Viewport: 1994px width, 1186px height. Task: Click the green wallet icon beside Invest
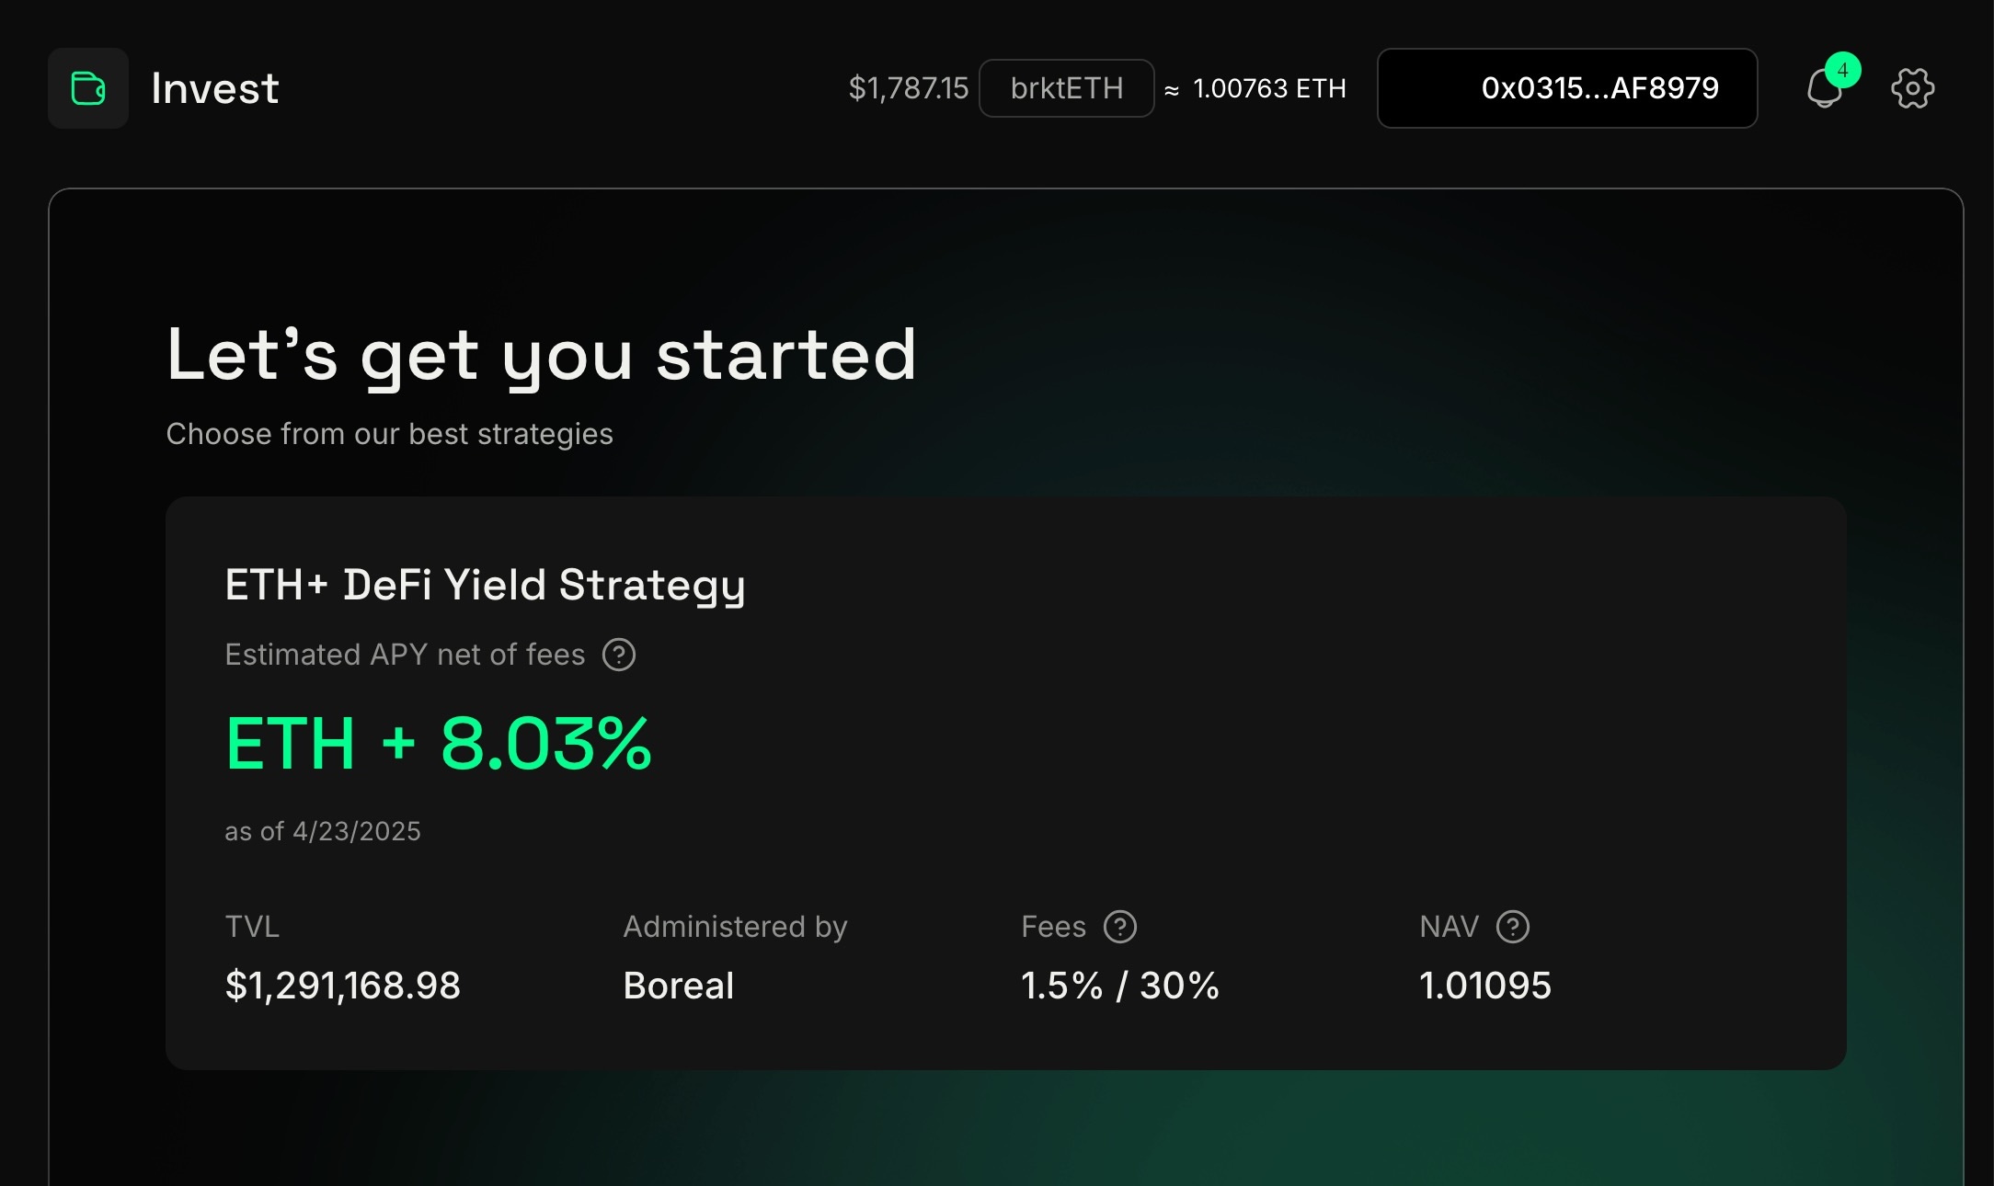[x=88, y=88]
